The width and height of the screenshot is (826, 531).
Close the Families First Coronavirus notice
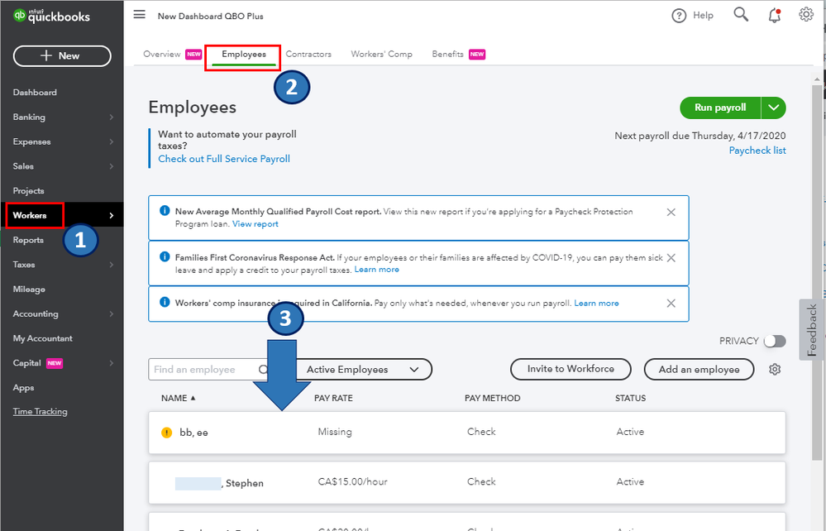(671, 258)
